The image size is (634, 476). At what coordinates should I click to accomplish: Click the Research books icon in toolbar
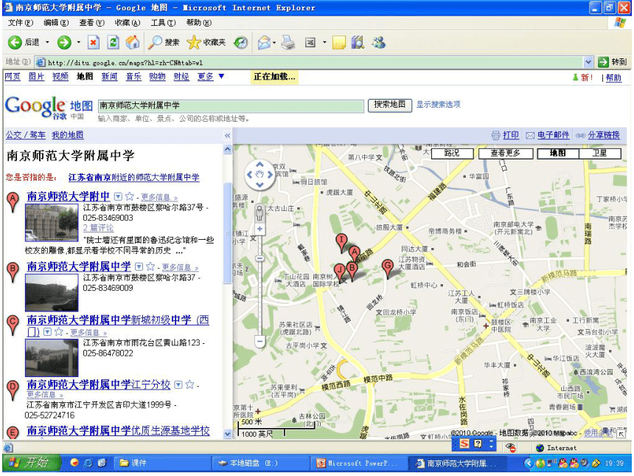tap(358, 42)
